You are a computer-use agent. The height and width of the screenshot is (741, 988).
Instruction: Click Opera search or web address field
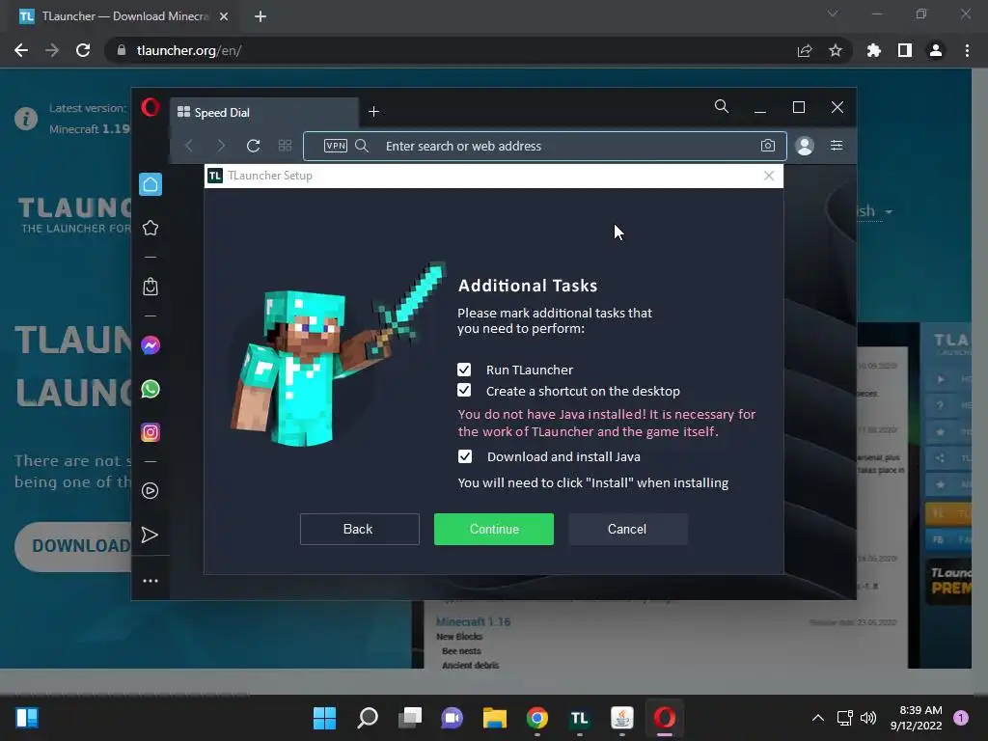coord(545,146)
